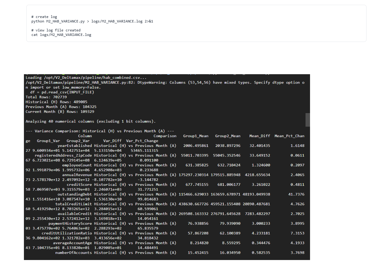
Task: Click the 'Var_Pct_Change' column header
Action: (x=142, y=141)
